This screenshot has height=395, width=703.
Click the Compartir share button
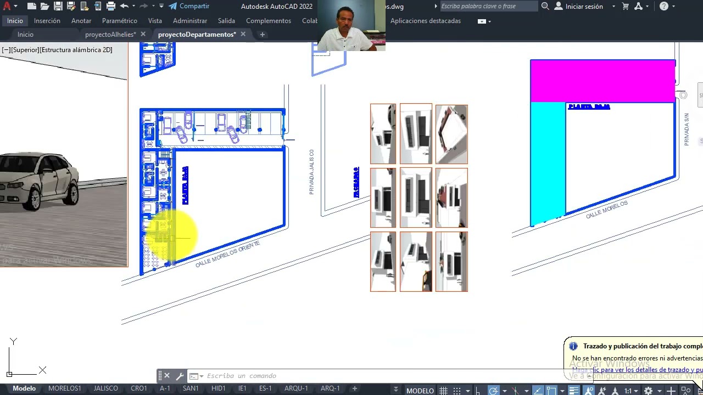click(188, 7)
